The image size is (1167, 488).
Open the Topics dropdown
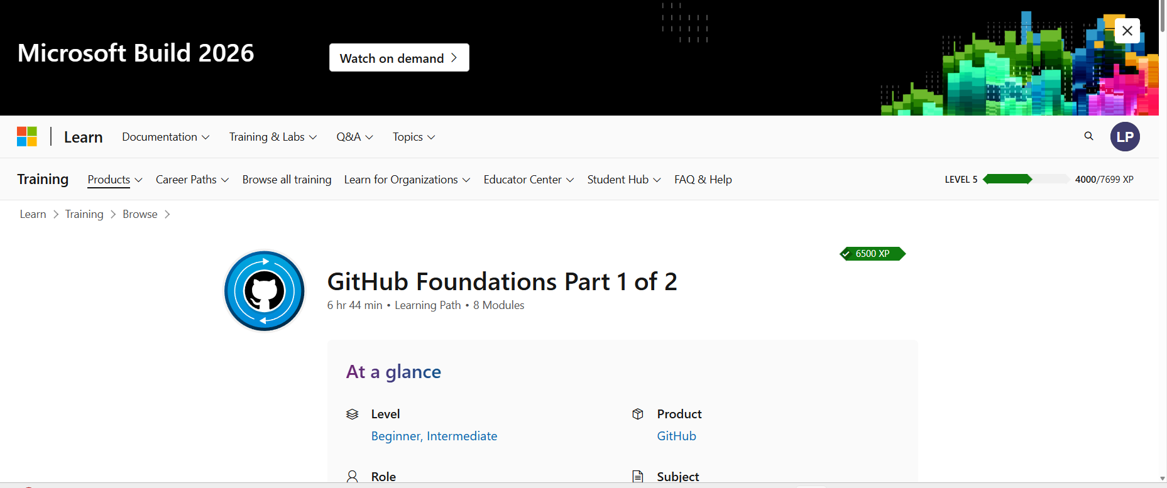[x=414, y=137]
